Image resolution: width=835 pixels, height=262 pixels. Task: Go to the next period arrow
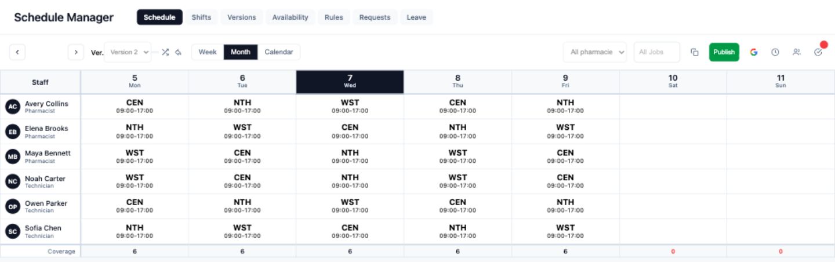76,52
